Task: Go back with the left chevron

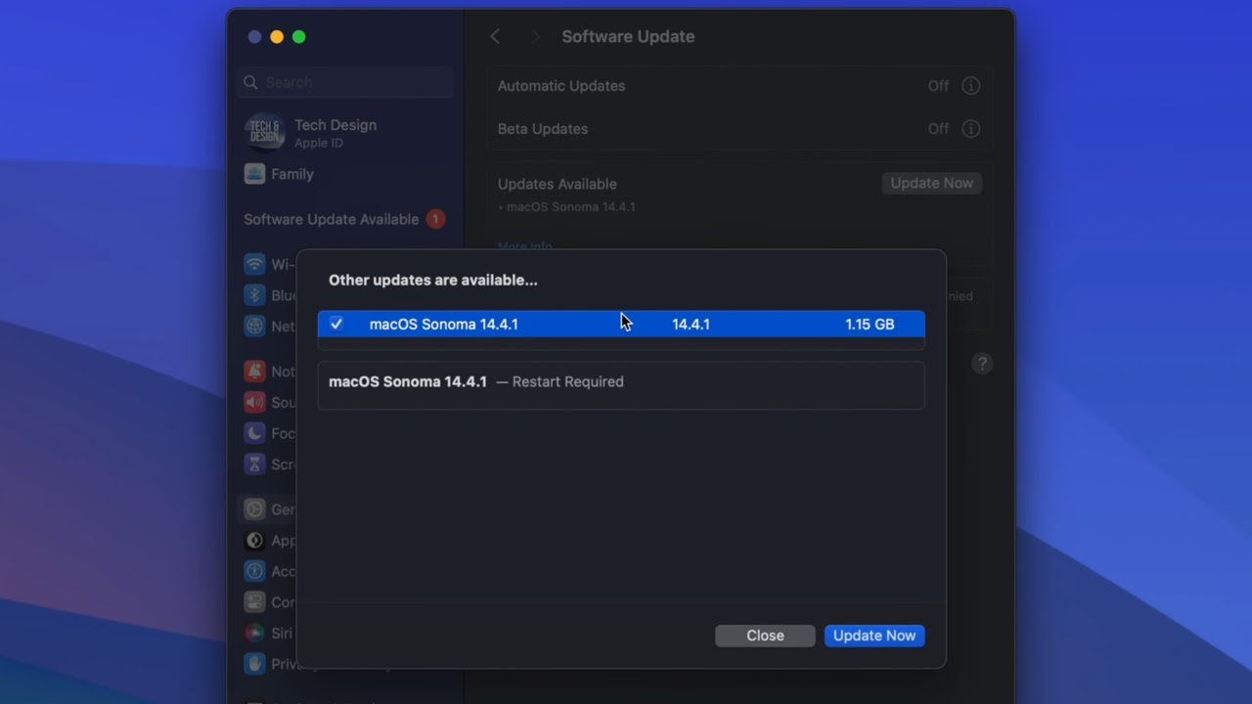Action: pyautogui.click(x=495, y=36)
